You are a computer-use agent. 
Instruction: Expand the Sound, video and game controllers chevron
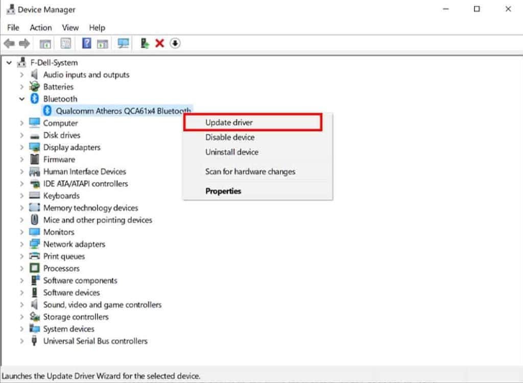click(x=22, y=304)
